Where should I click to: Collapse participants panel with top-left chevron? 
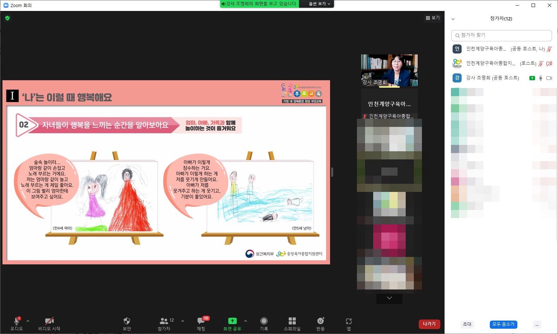pos(453,19)
